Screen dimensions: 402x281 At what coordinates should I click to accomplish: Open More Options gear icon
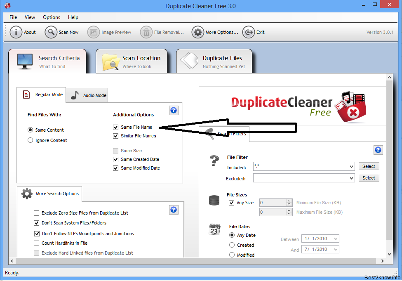(197, 32)
